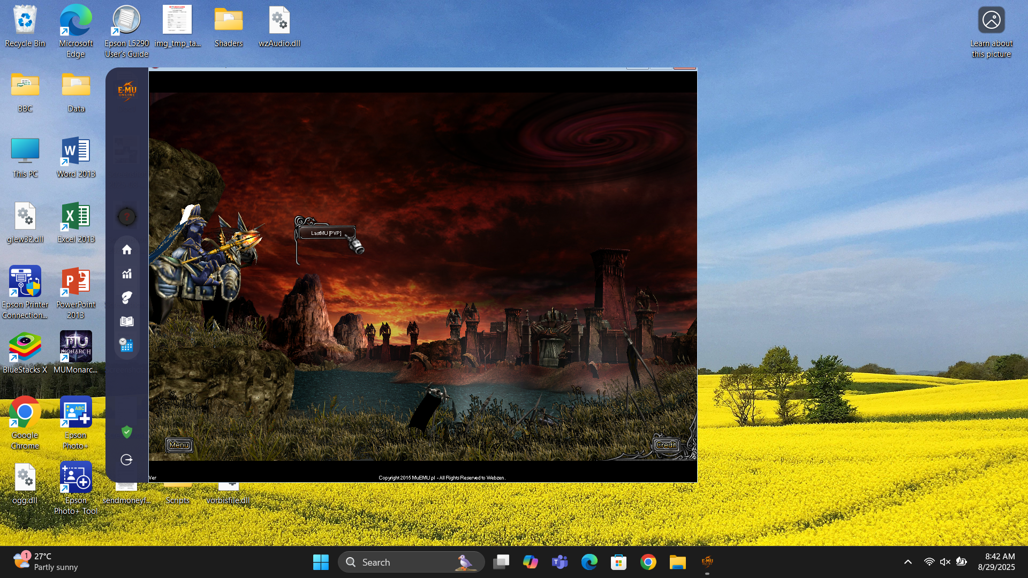1028x578 pixels.
Task: Click the leaf icon in E-MU sidebar
Action: [127, 298]
